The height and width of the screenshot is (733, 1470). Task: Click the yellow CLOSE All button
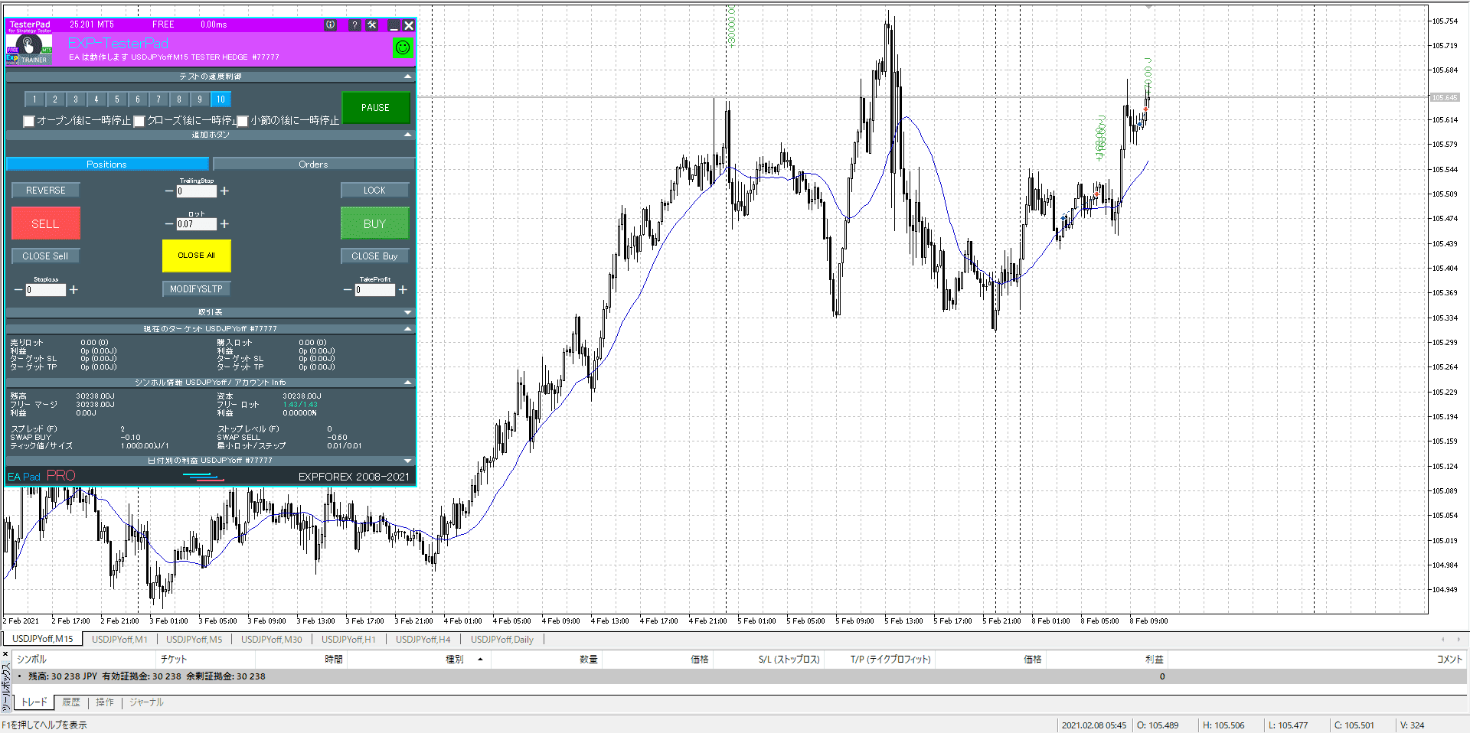[x=196, y=256]
